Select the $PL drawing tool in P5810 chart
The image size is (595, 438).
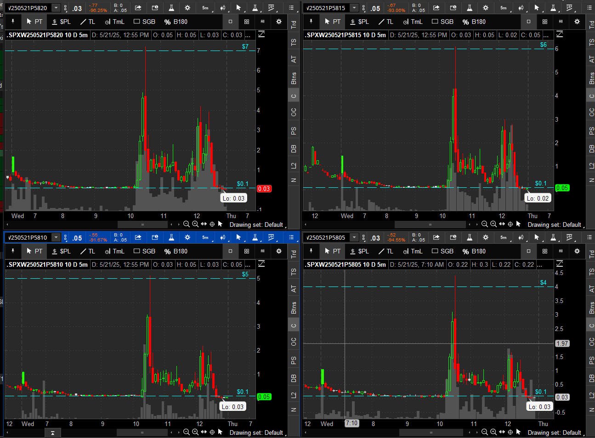[61, 251]
